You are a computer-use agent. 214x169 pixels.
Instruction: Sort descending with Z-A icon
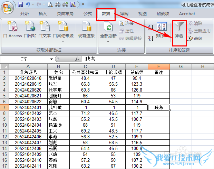pyautogui.click(x=151, y=39)
